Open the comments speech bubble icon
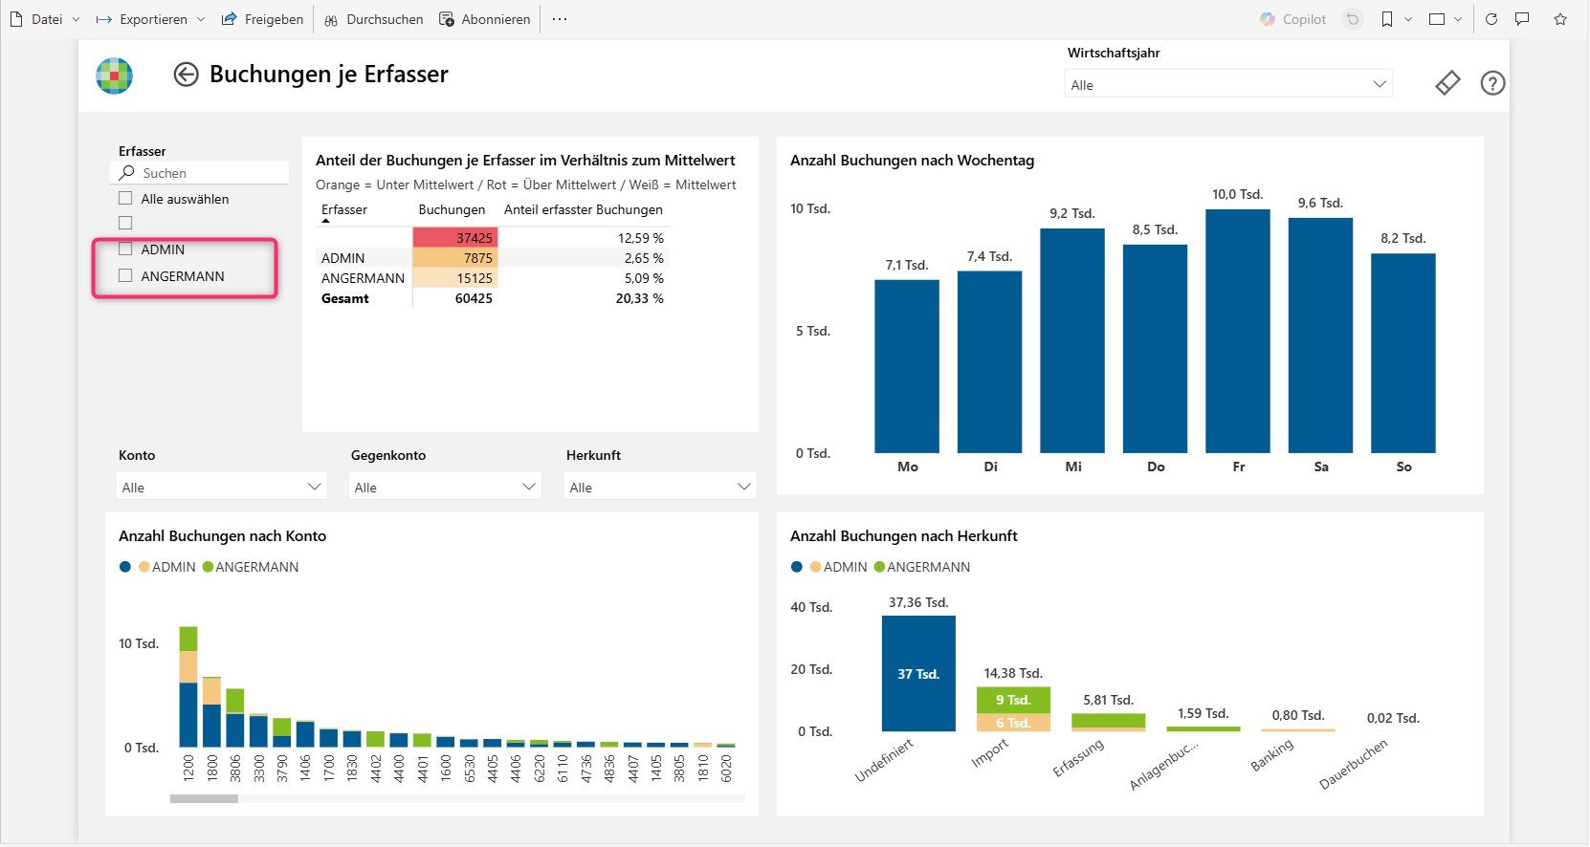Image resolution: width=1590 pixels, height=847 pixels. (1522, 19)
